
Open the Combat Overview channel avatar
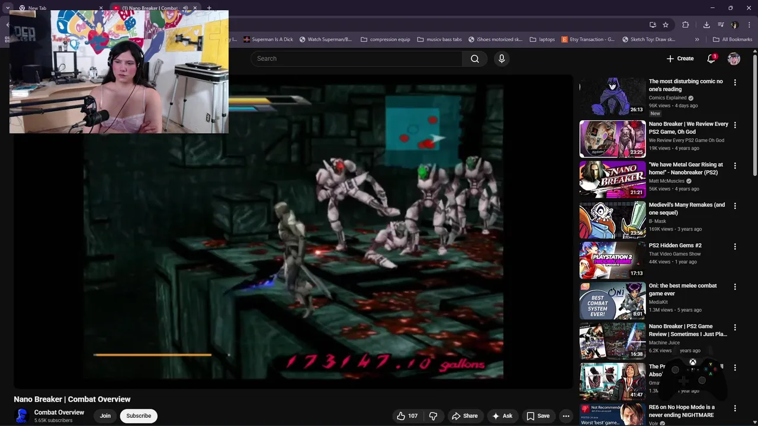(22, 416)
